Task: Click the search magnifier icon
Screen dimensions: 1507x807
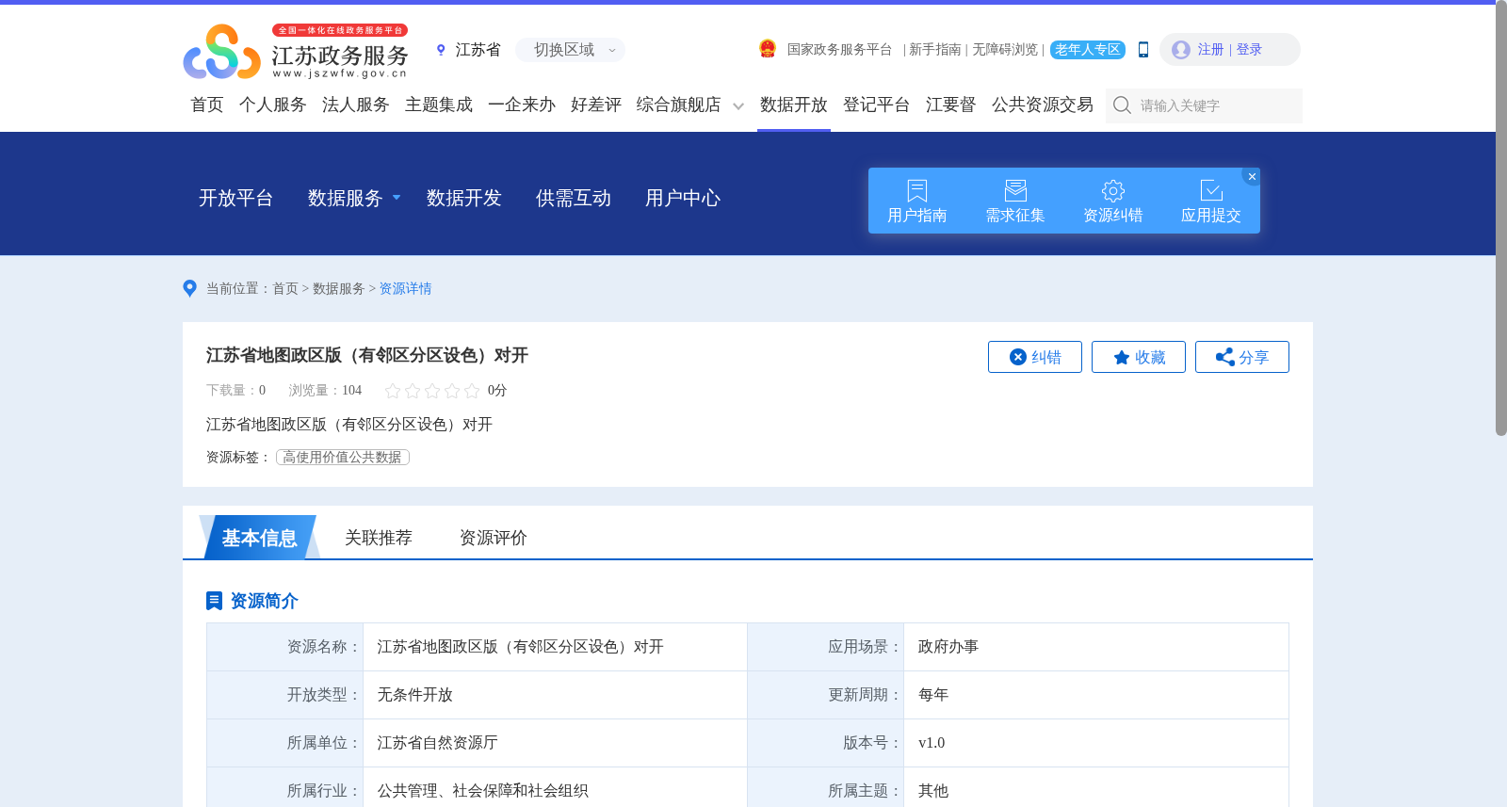Action: click(1122, 105)
